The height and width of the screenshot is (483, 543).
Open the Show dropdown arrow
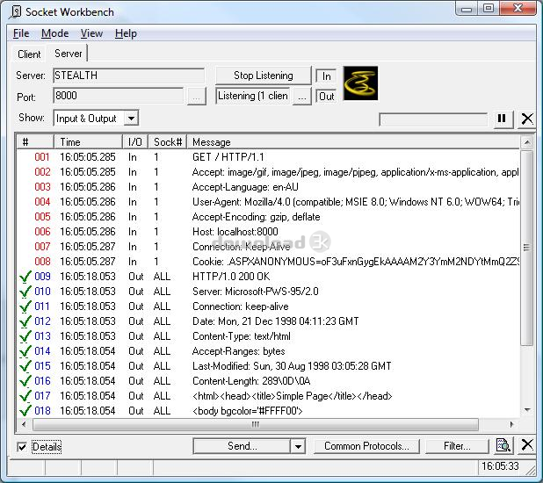tap(131, 119)
